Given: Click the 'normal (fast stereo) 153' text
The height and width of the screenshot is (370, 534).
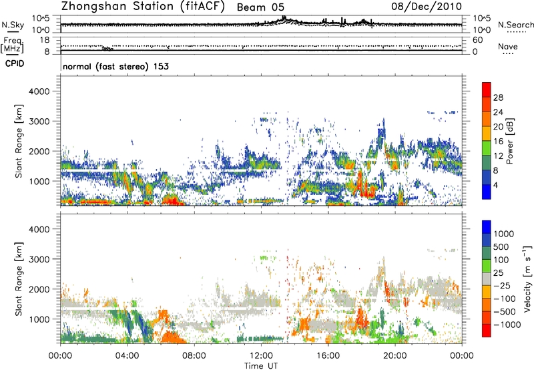Looking at the screenshot, I should [115, 66].
